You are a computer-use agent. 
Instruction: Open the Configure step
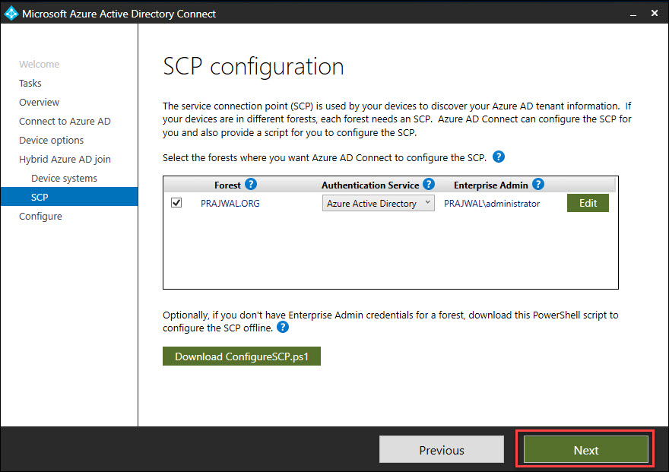pyautogui.click(x=40, y=217)
